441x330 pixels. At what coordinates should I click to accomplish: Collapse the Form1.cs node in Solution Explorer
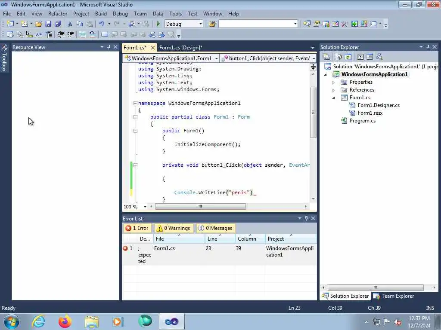click(334, 98)
